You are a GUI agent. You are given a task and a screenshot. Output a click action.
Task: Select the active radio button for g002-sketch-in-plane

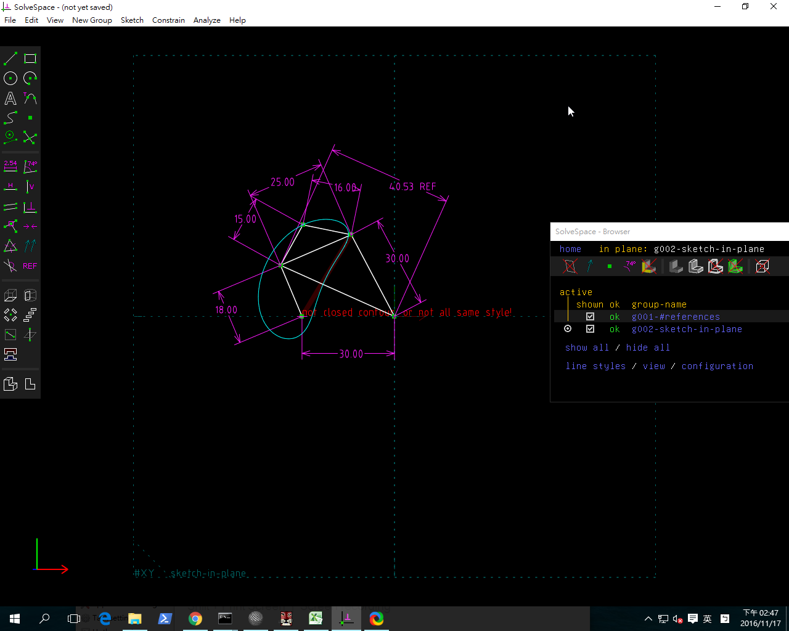click(x=568, y=329)
